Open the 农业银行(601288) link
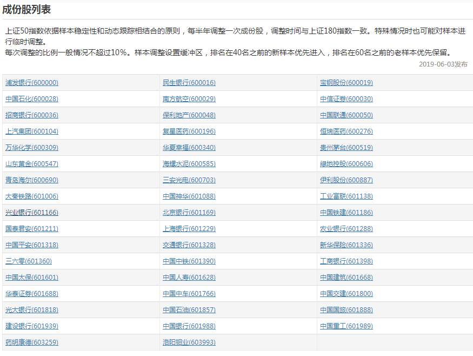This screenshot has width=473, height=356. [347, 229]
